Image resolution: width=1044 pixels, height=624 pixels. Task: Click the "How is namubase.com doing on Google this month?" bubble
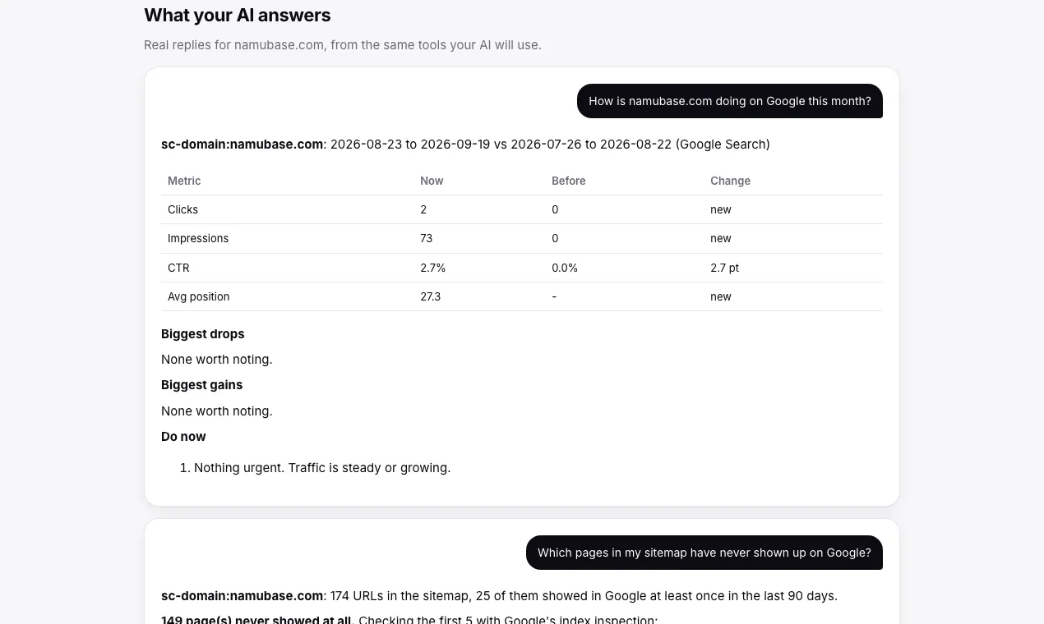(729, 101)
